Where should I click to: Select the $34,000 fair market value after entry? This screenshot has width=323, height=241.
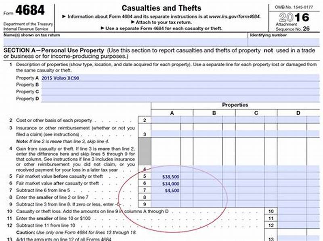(170, 183)
